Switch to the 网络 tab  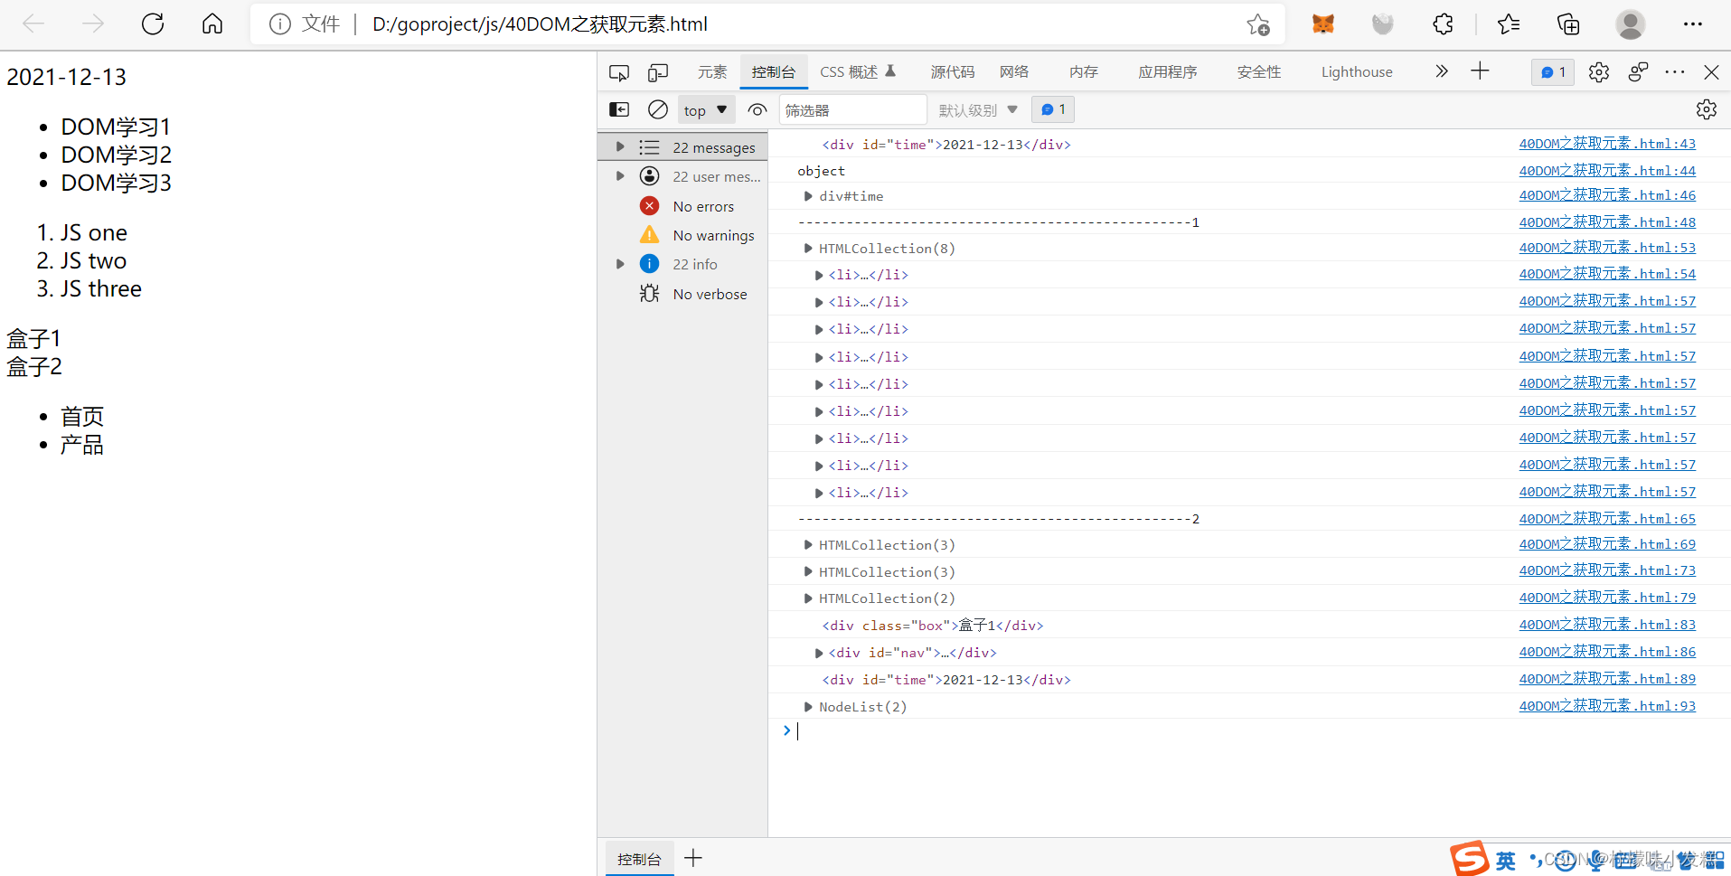[1014, 72]
